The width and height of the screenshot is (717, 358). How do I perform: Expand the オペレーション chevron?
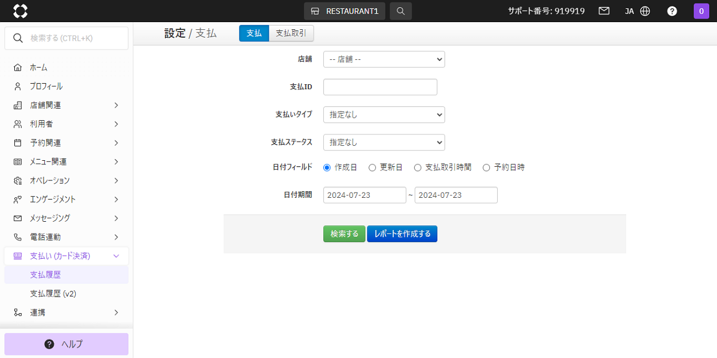116,180
